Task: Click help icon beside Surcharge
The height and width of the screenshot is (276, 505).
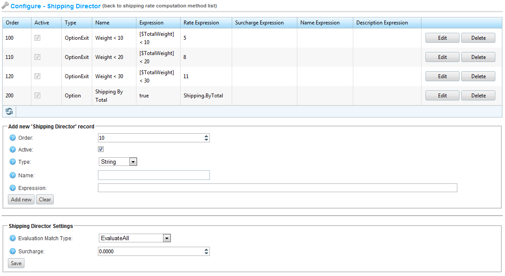Action: click(x=13, y=252)
